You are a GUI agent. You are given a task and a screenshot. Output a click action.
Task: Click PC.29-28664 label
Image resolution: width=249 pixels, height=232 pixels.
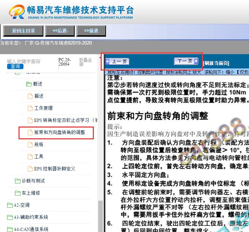64,62
